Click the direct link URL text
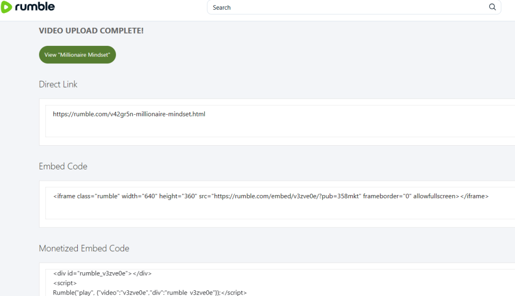This screenshot has height=296, width=515. tap(129, 114)
